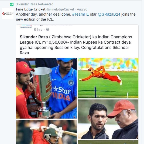Open the Aug 26 tweet timestamp
The image size is (144, 144).
point(82,9)
